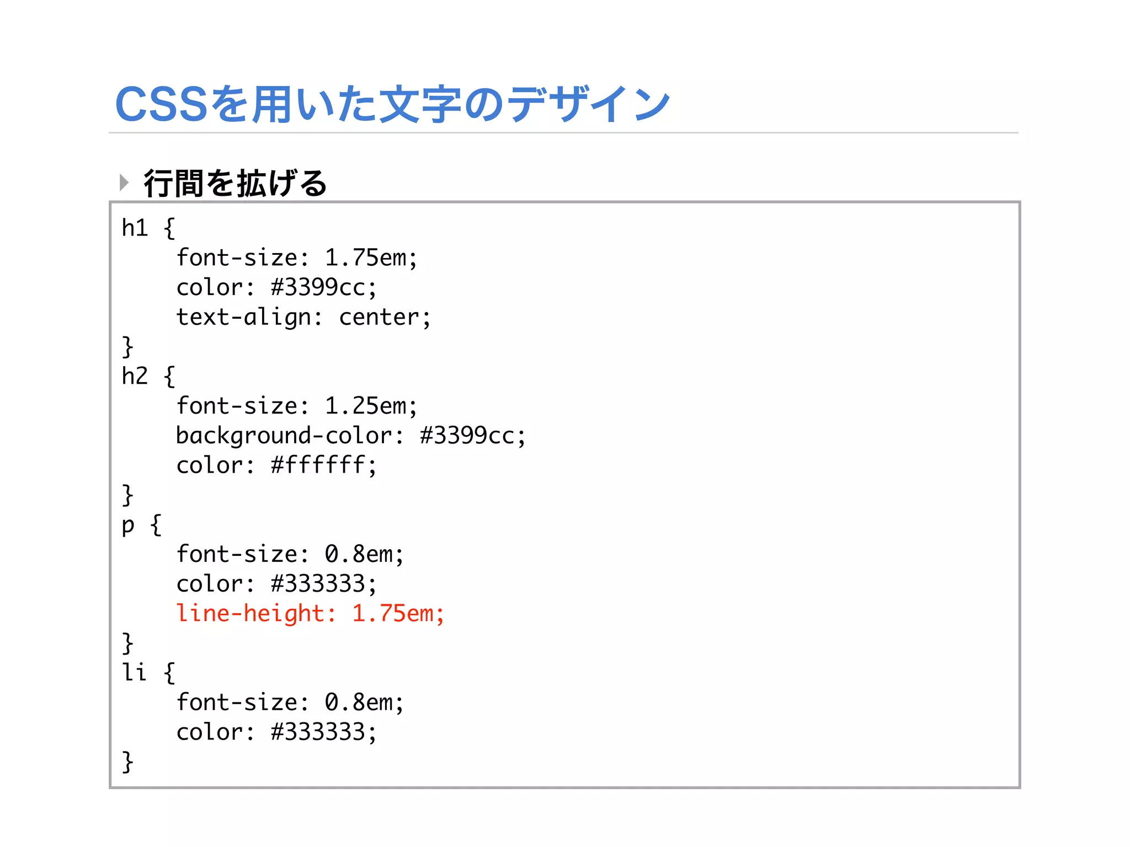This screenshot has width=1130, height=847.
Task: Click 'font-size: 1.25em;' line
Action: pyautogui.click(x=297, y=406)
